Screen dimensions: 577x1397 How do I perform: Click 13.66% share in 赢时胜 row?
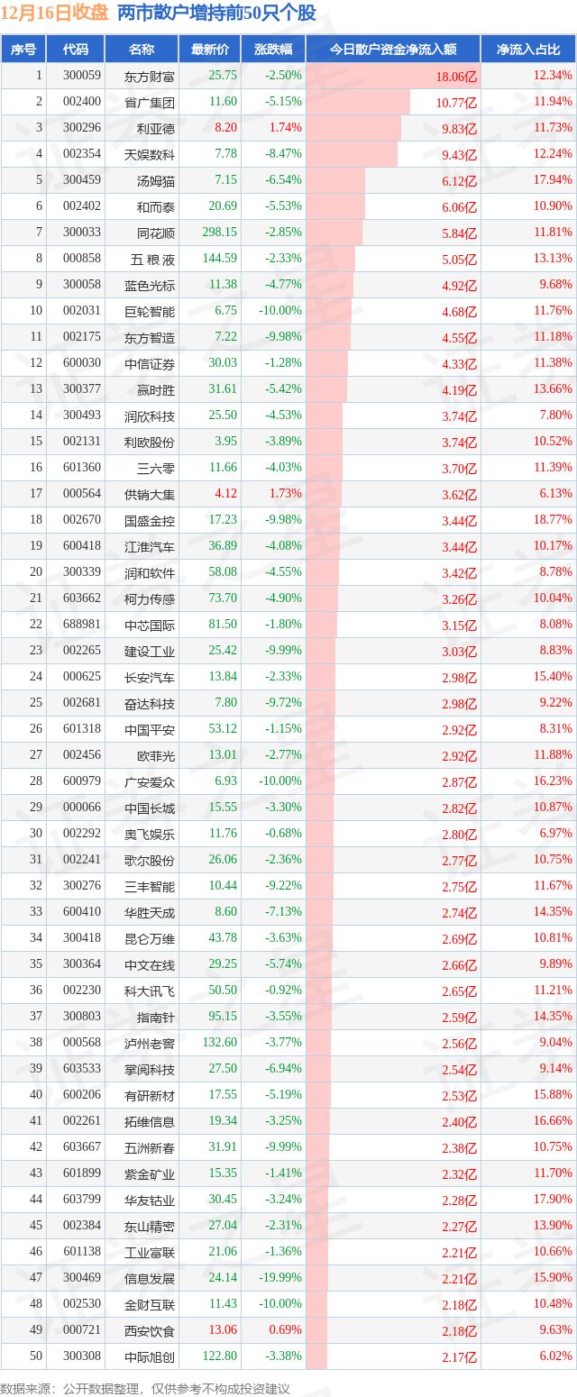(x=553, y=389)
